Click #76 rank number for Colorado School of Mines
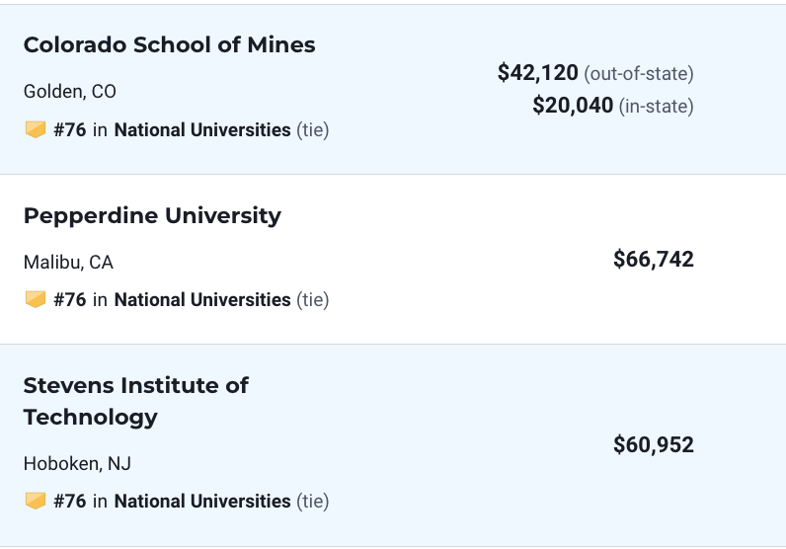 pyautogui.click(x=70, y=130)
